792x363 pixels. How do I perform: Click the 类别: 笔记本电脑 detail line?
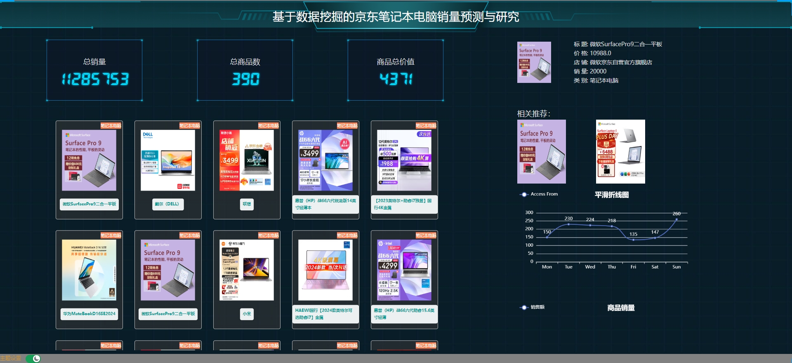tap(596, 80)
